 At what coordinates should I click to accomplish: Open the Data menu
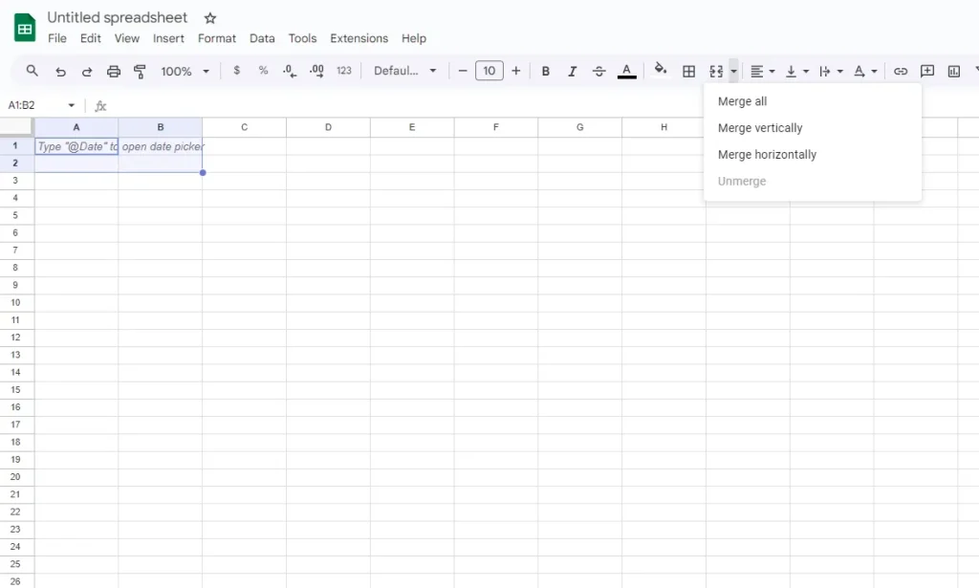click(x=262, y=38)
